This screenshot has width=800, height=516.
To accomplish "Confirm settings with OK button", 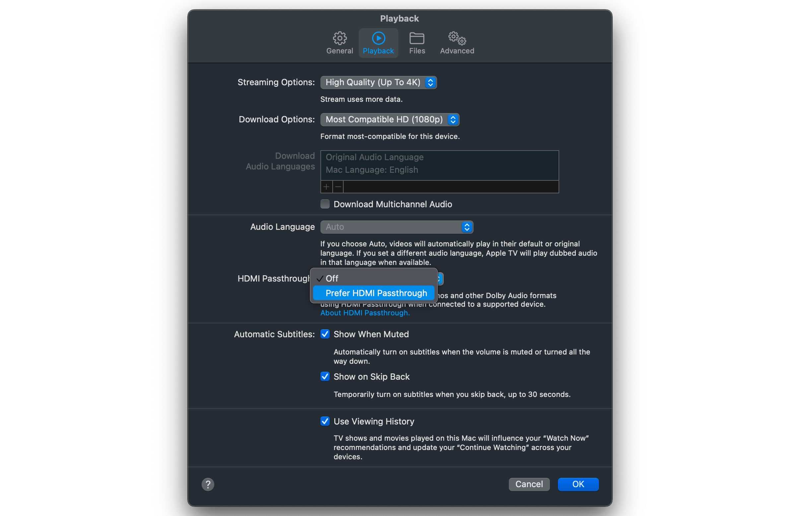I will [x=578, y=484].
